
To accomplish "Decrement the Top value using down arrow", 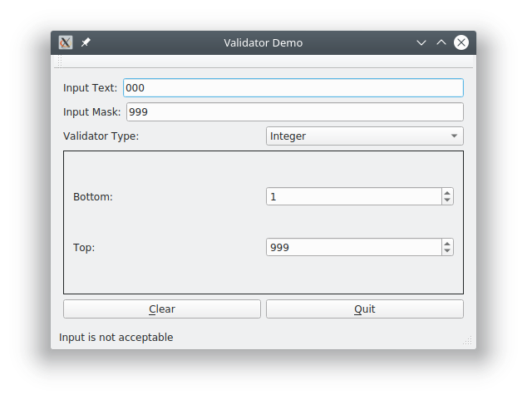I will click(447, 251).
